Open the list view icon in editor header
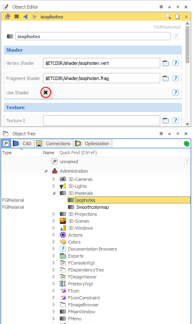This screenshot has width=193, height=324. 16,16
